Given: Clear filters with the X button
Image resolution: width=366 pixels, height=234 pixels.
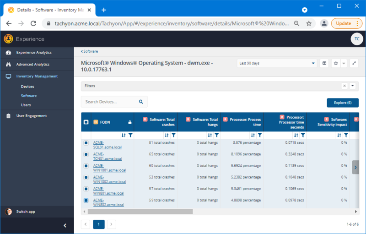Looking at the screenshot, I should 344,86.
